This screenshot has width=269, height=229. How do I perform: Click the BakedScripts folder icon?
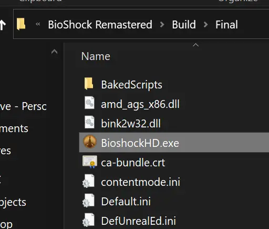click(x=89, y=84)
